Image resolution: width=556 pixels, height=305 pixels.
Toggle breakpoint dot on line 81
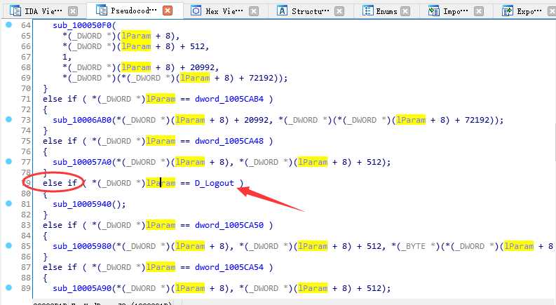point(9,203)
